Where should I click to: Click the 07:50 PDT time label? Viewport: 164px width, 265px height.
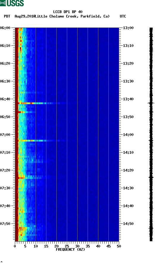click(5, 223)
